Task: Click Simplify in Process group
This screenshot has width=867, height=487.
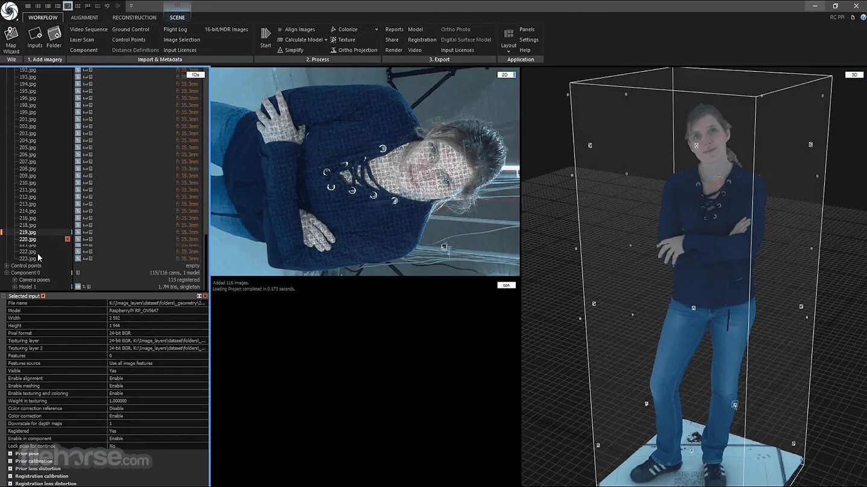Action: [290, 50]
